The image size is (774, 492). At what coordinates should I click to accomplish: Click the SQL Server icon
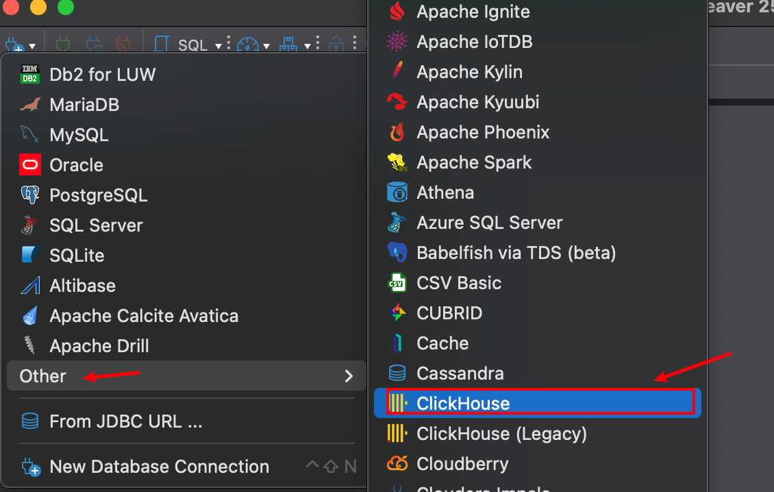(x=29, y=225)
